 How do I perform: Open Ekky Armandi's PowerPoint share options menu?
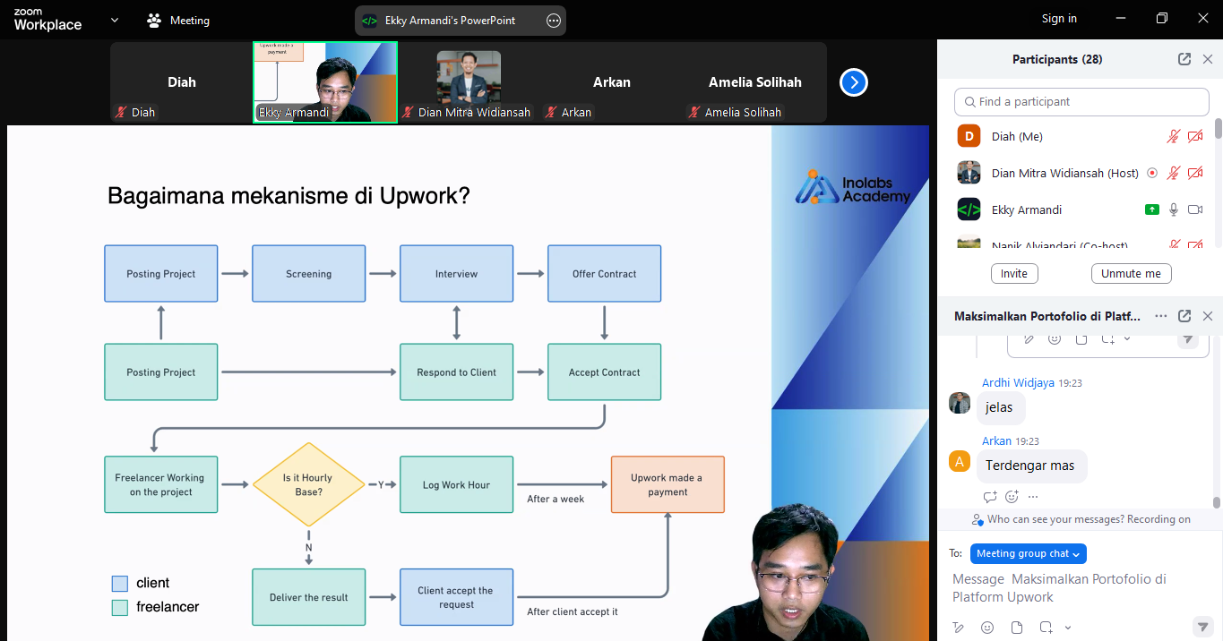tap(554, 21)
